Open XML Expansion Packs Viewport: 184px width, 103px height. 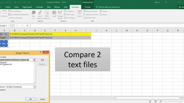pyautogui.click(x=91, y=15)
